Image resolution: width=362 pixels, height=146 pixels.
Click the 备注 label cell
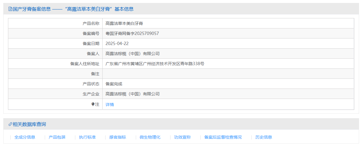pyautogui.click(x=55, y=74)
